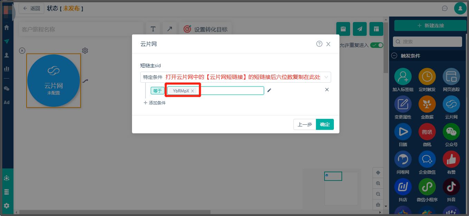Open the settings gear in sidebar bottom

point(7,206)
